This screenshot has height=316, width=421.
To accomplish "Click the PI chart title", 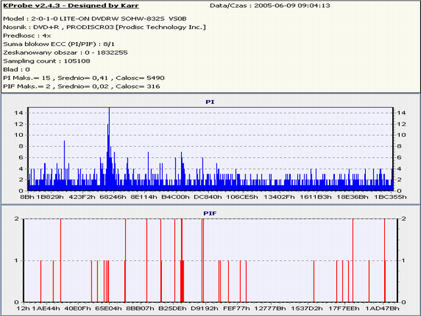I will coord(210,102).
